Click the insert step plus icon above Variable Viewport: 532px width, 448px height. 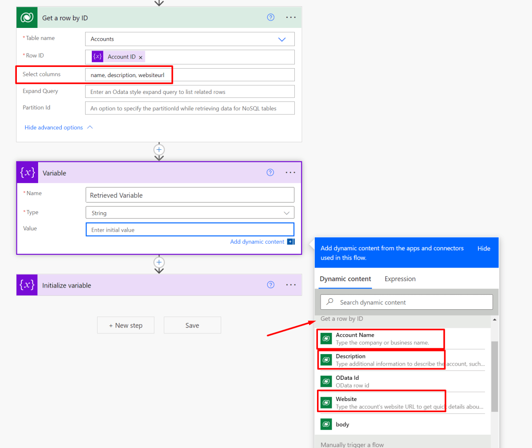(x=159, y=150)
